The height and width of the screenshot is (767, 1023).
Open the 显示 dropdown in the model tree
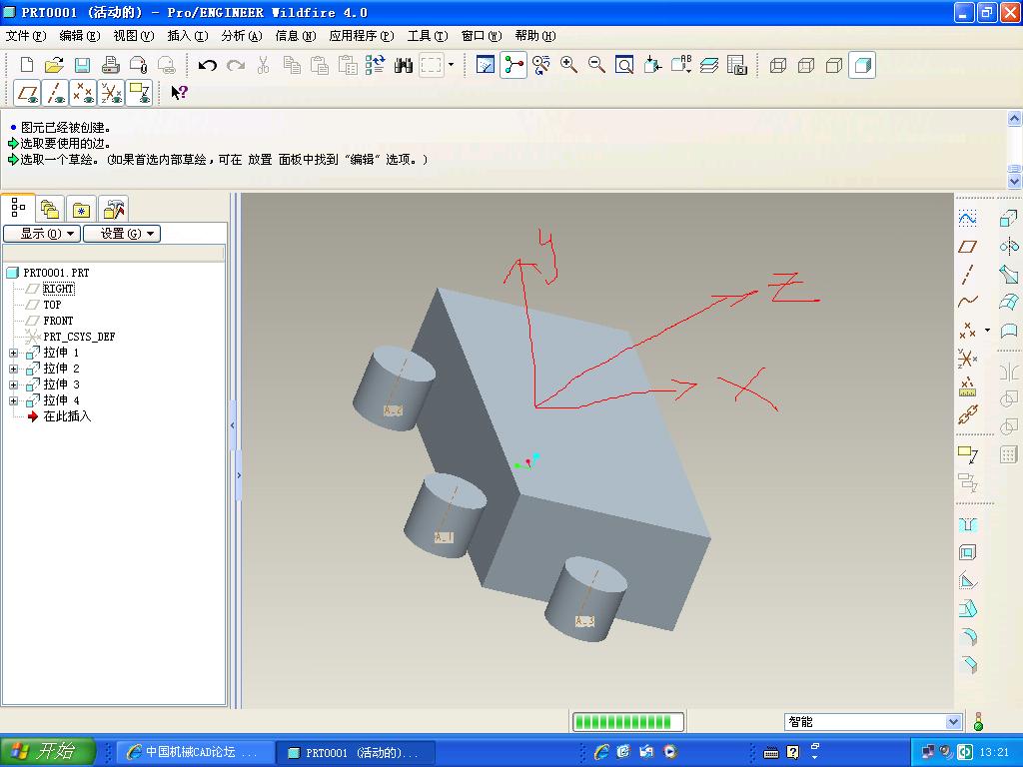coord(42,234)
